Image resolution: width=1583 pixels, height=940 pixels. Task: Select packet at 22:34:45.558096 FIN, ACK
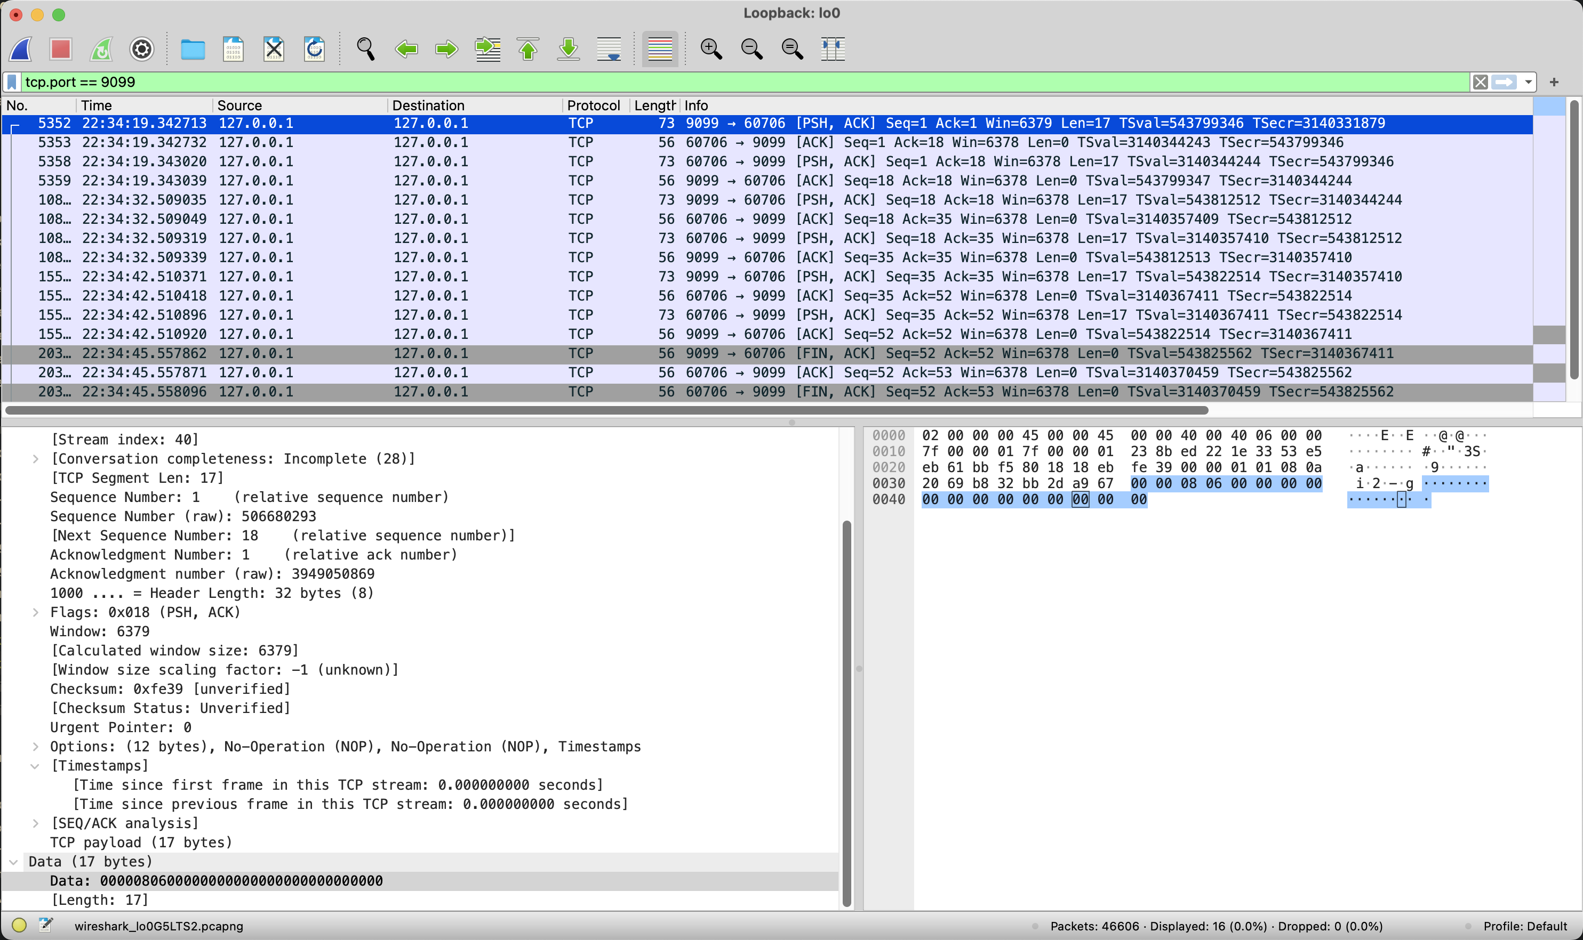(767, 392)
